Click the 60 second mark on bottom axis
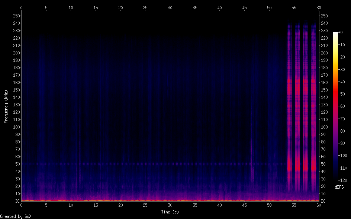 [x=319, y=205]
